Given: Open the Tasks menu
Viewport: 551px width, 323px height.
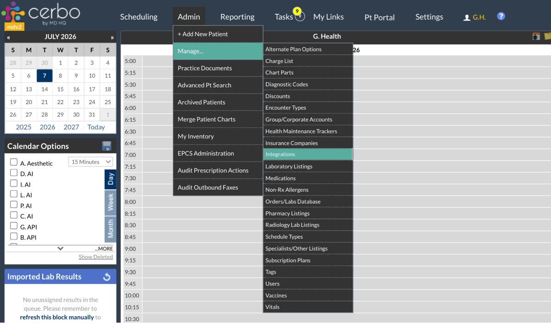Looking at the screenshot, I should pyautogui.click(x=284, y=17).
